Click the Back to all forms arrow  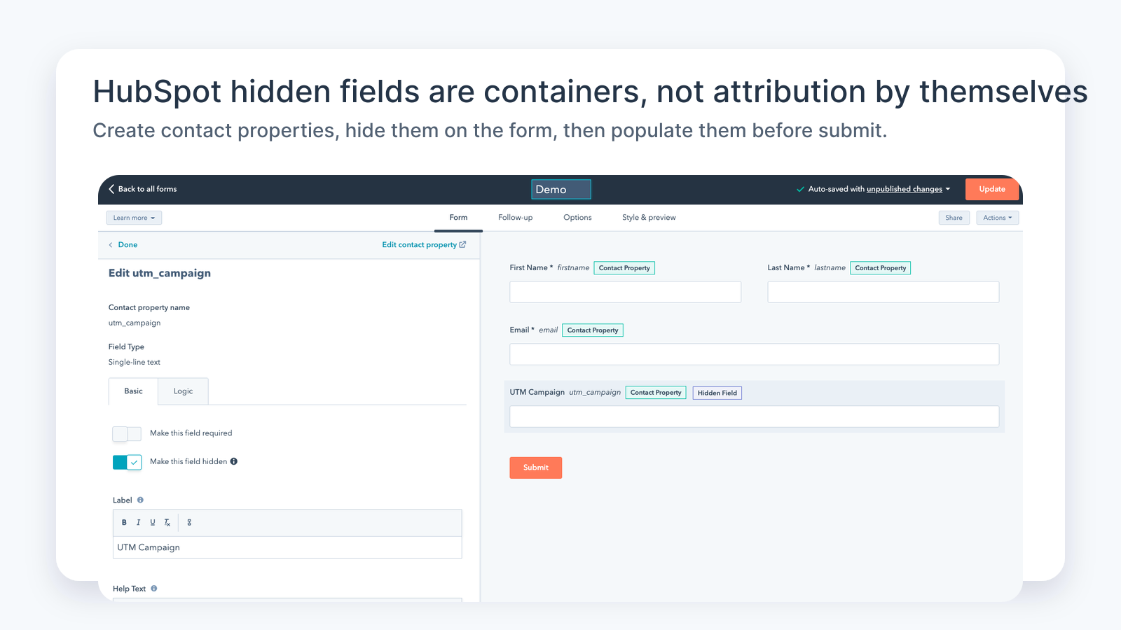[x=111, y=189]
